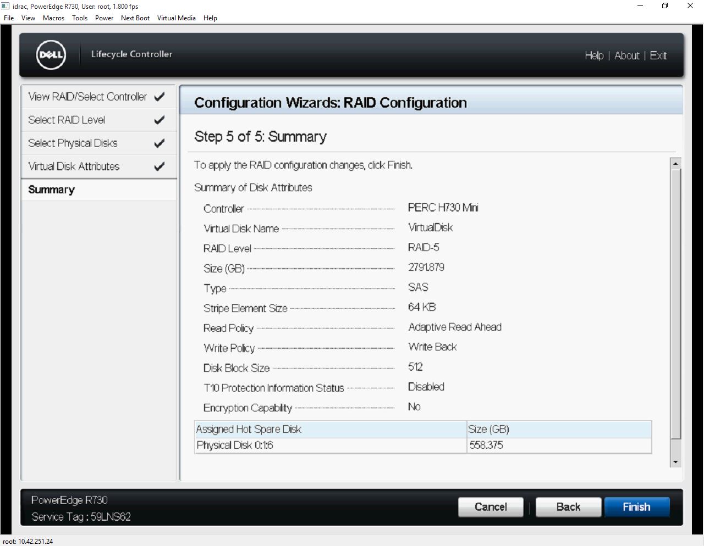The height and width of the screenshot is (546, 704).
Task: Click checkmark beside Virtual Disk Attributes
Action: pyautogui.click(x=159, y=166)
